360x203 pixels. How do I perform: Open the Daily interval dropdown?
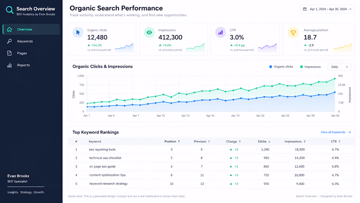point(339,67)
